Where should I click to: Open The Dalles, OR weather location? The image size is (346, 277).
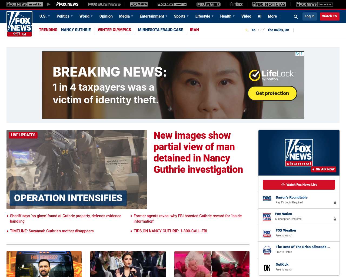[278, 30]
